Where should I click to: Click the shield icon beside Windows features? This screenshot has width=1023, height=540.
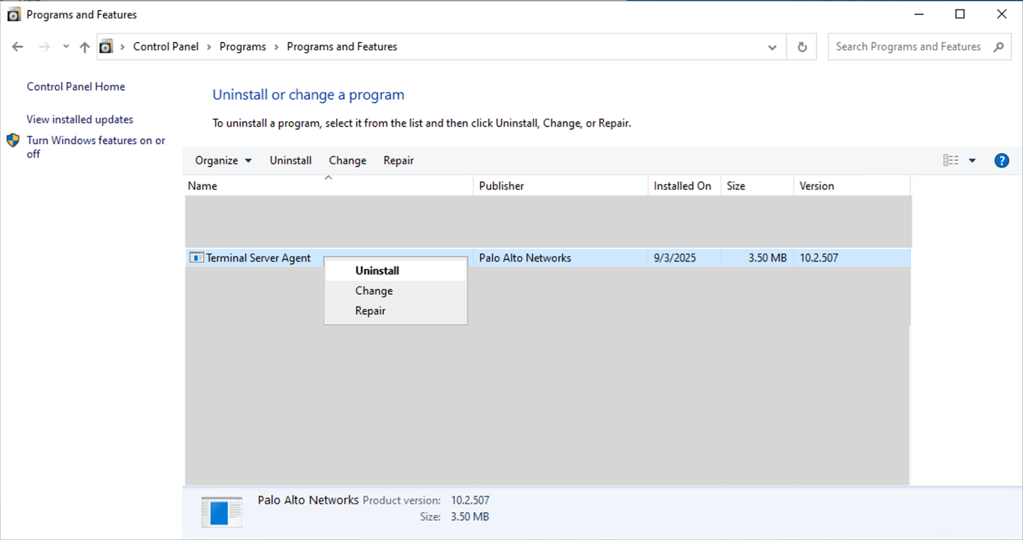(13, 140)
